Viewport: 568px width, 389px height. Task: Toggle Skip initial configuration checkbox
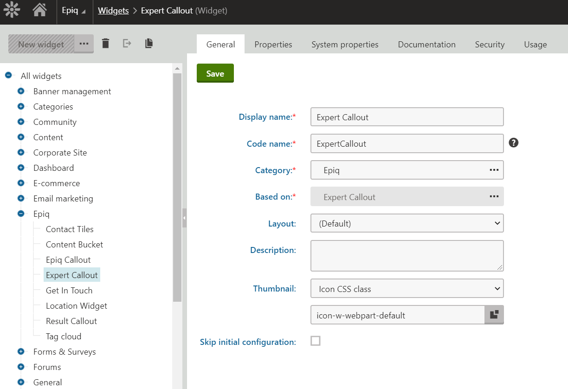[316, 341]
